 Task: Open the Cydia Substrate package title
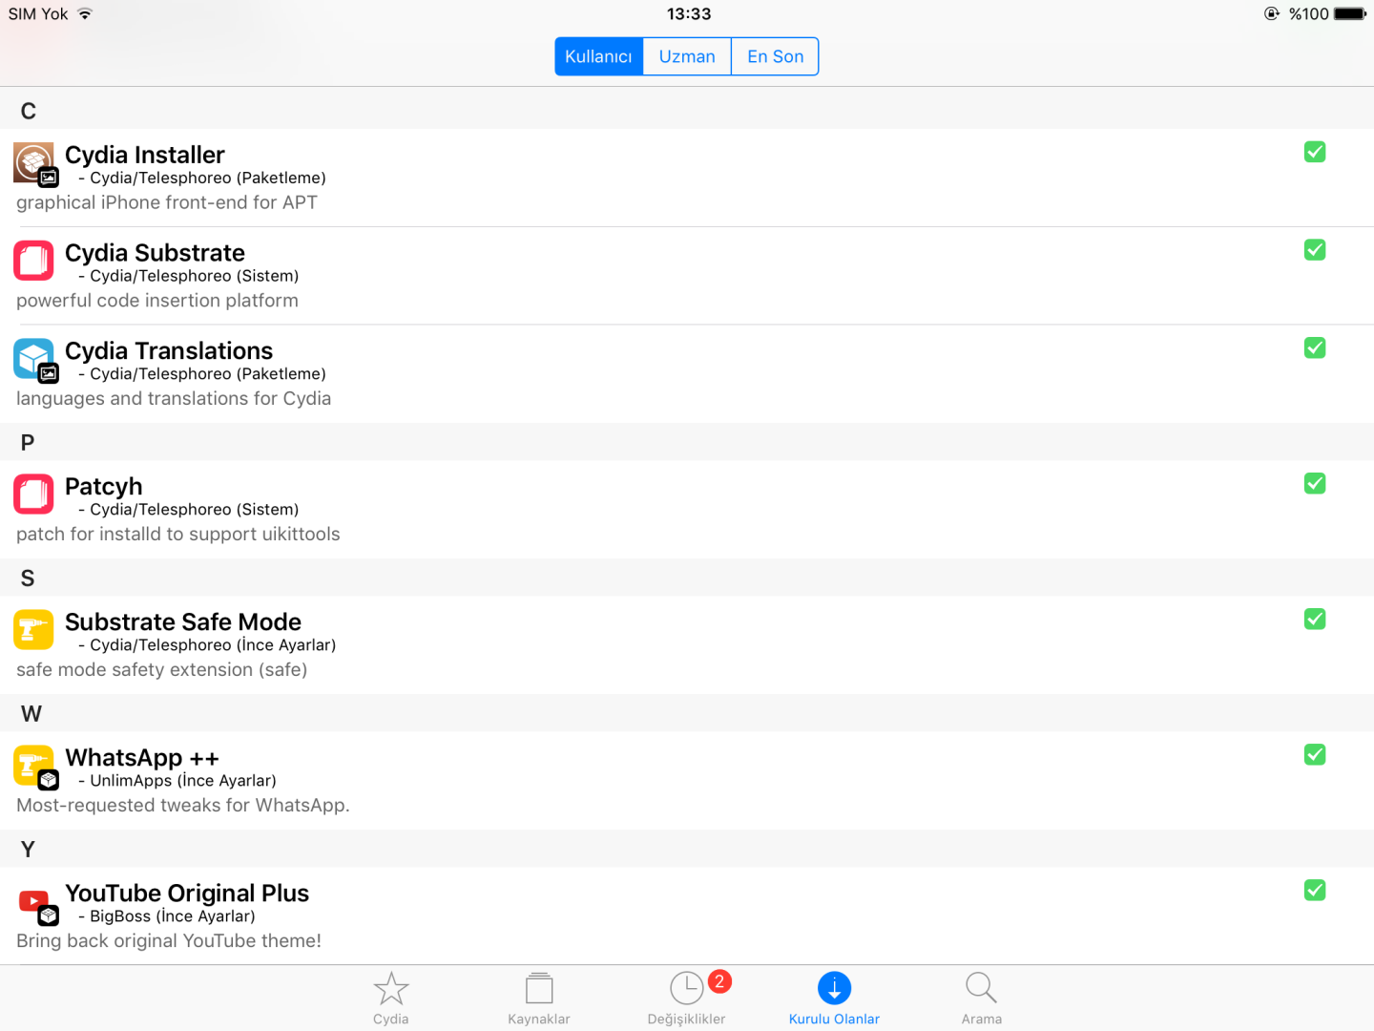click(x=155, y=253)
